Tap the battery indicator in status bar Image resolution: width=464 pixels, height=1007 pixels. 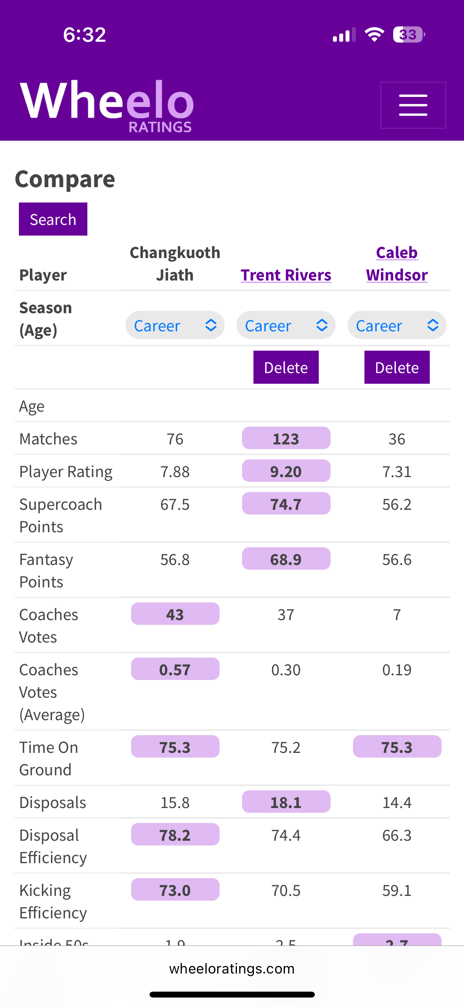409,35
